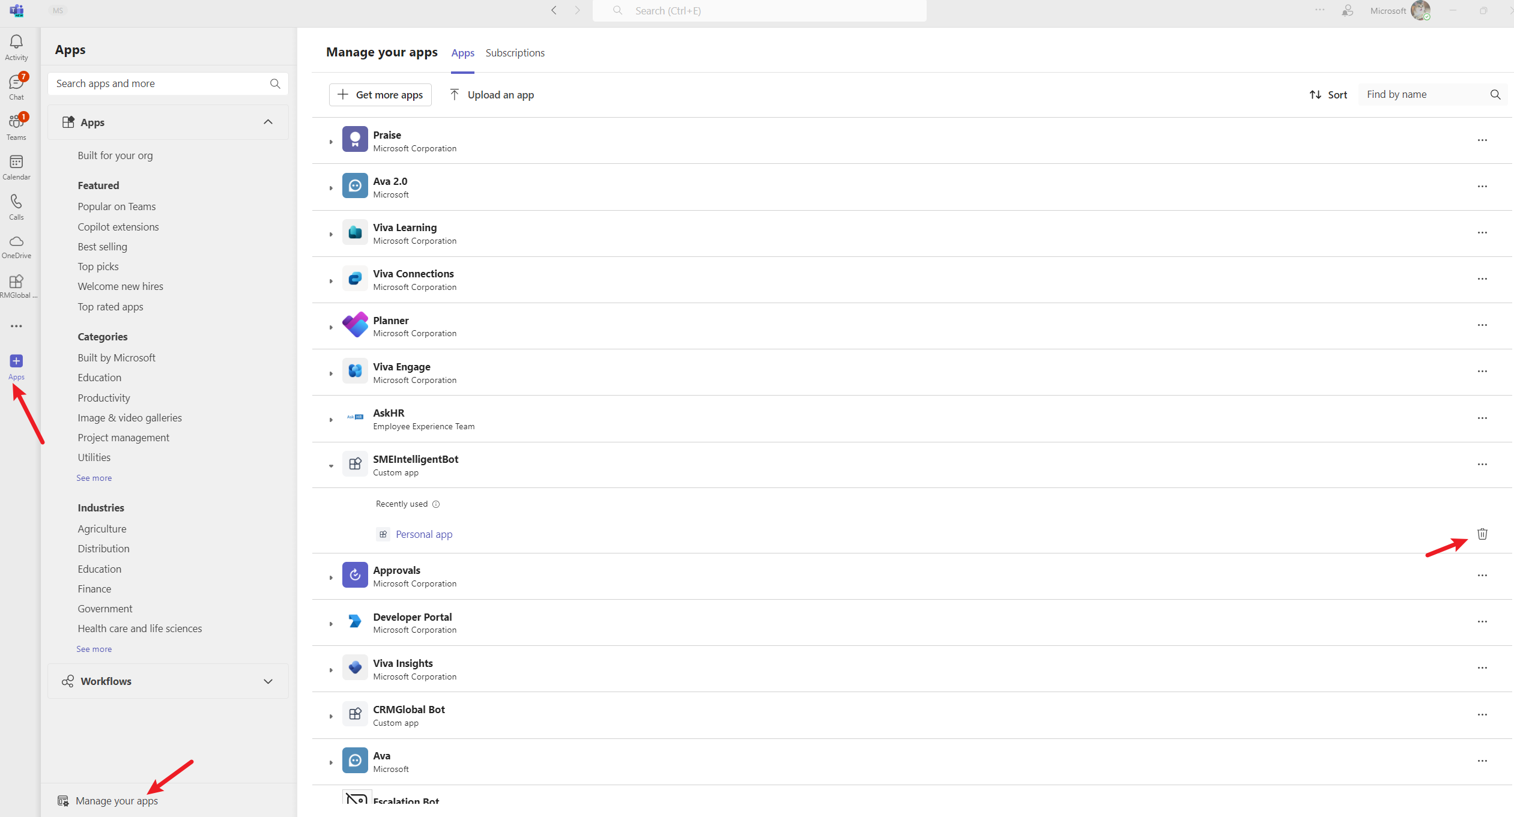1514x817 pixels.
Task: Click the Planner app icon
Action: coord(355,325)
